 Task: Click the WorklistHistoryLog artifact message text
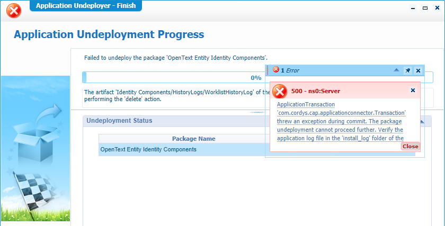pyautogui.click(x=176, y=96)
